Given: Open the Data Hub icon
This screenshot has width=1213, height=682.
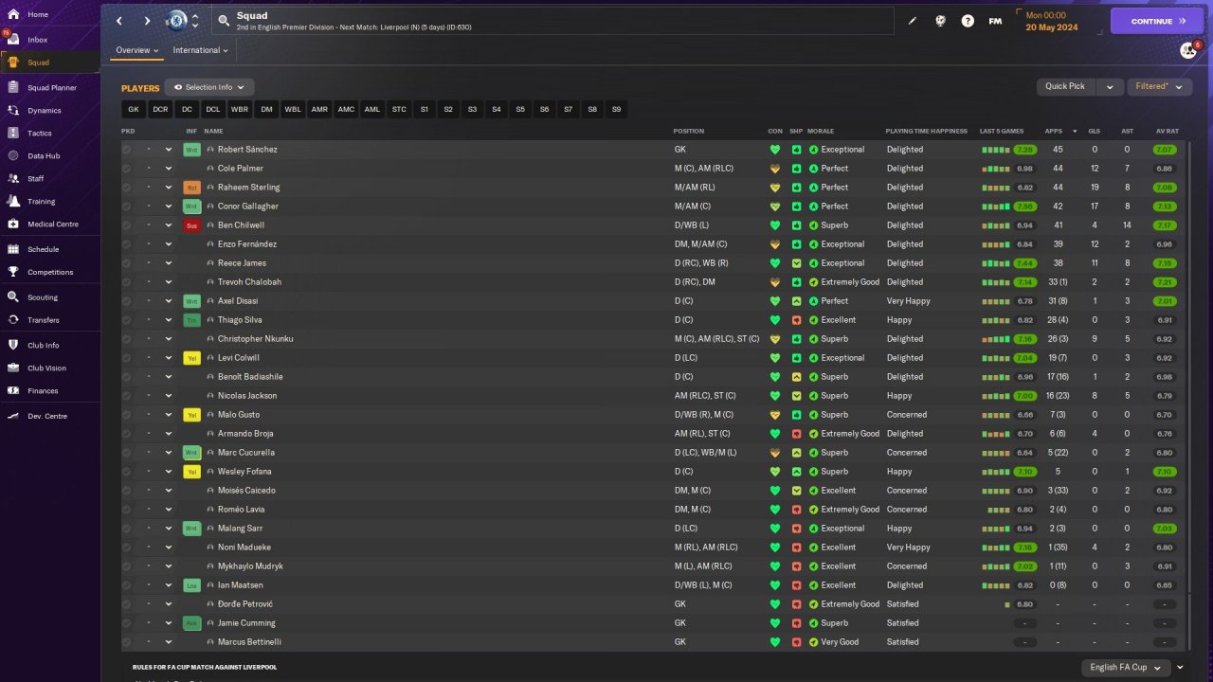Looking at the screenshot, I should click(x=13, y=155).
